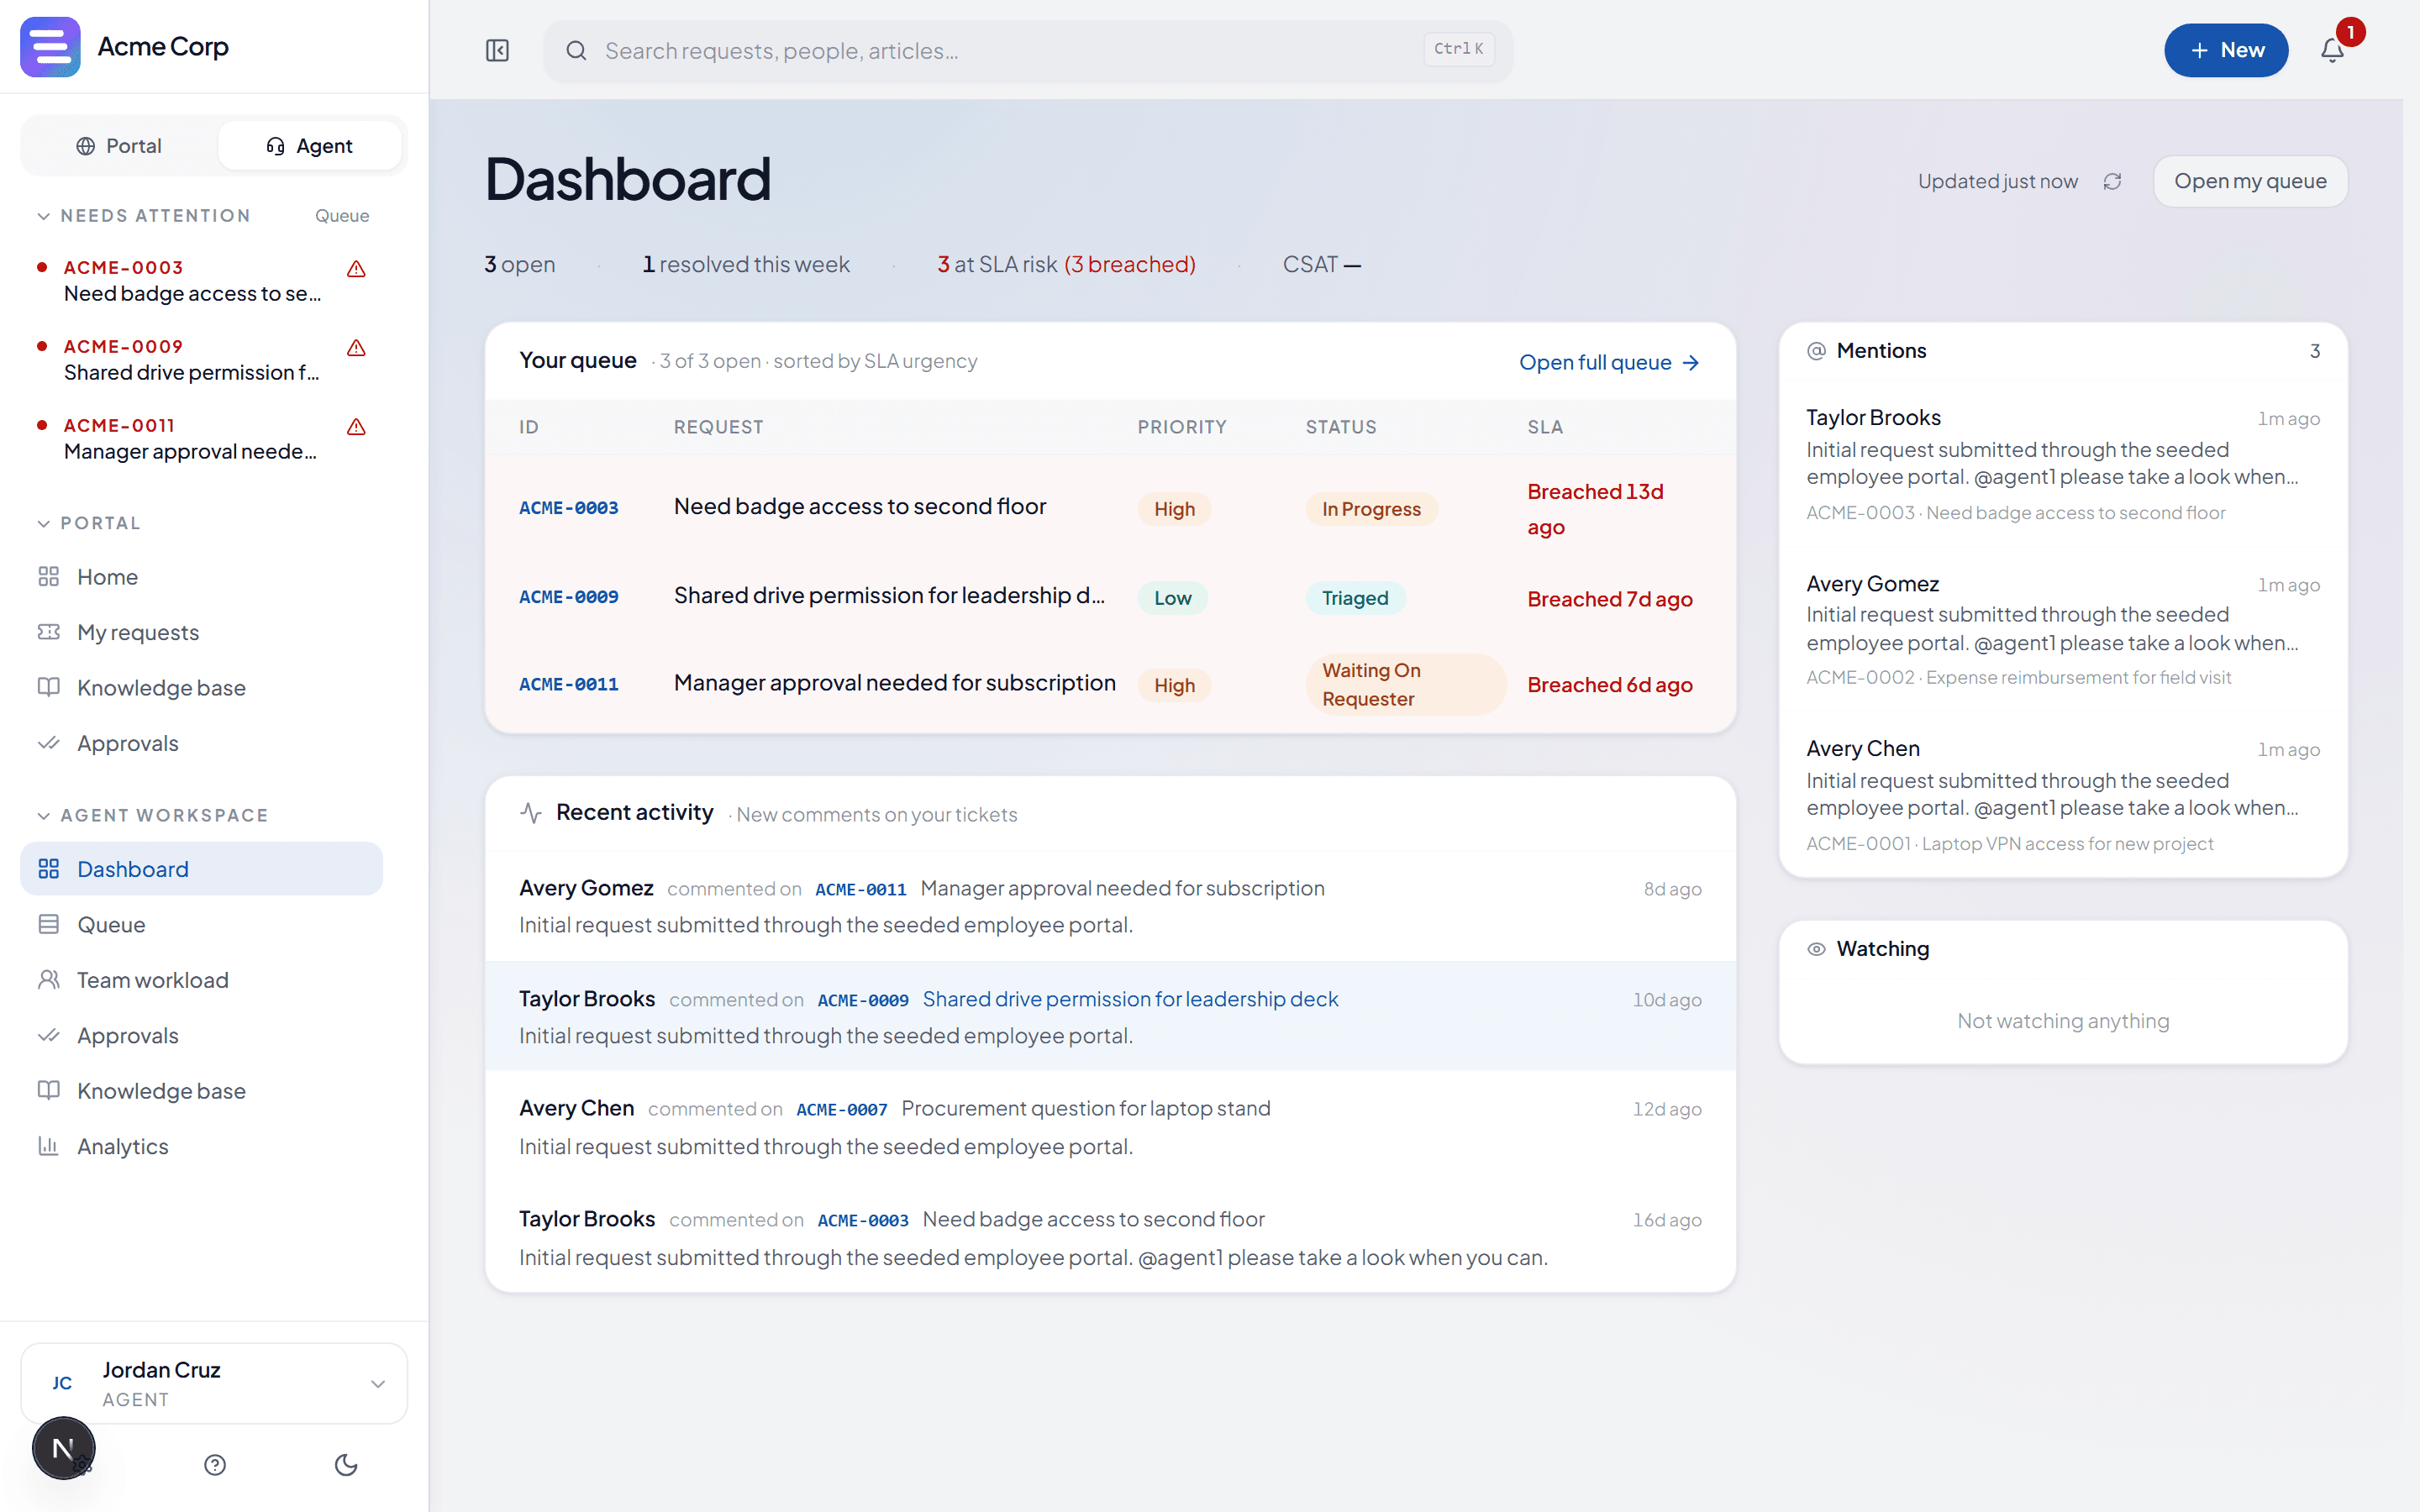Open sidebar item ACME-0011 manager approval
2420x1512 pixels.
tap(201, 438)
